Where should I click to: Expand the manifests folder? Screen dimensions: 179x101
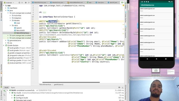(x=6, y=8)
